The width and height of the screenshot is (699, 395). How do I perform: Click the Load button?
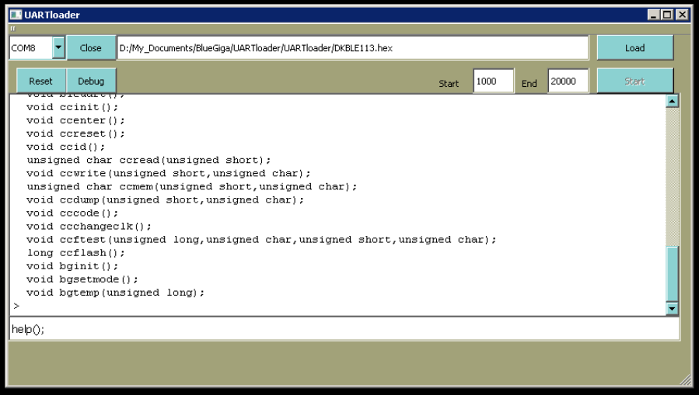(x=634, y=47)
